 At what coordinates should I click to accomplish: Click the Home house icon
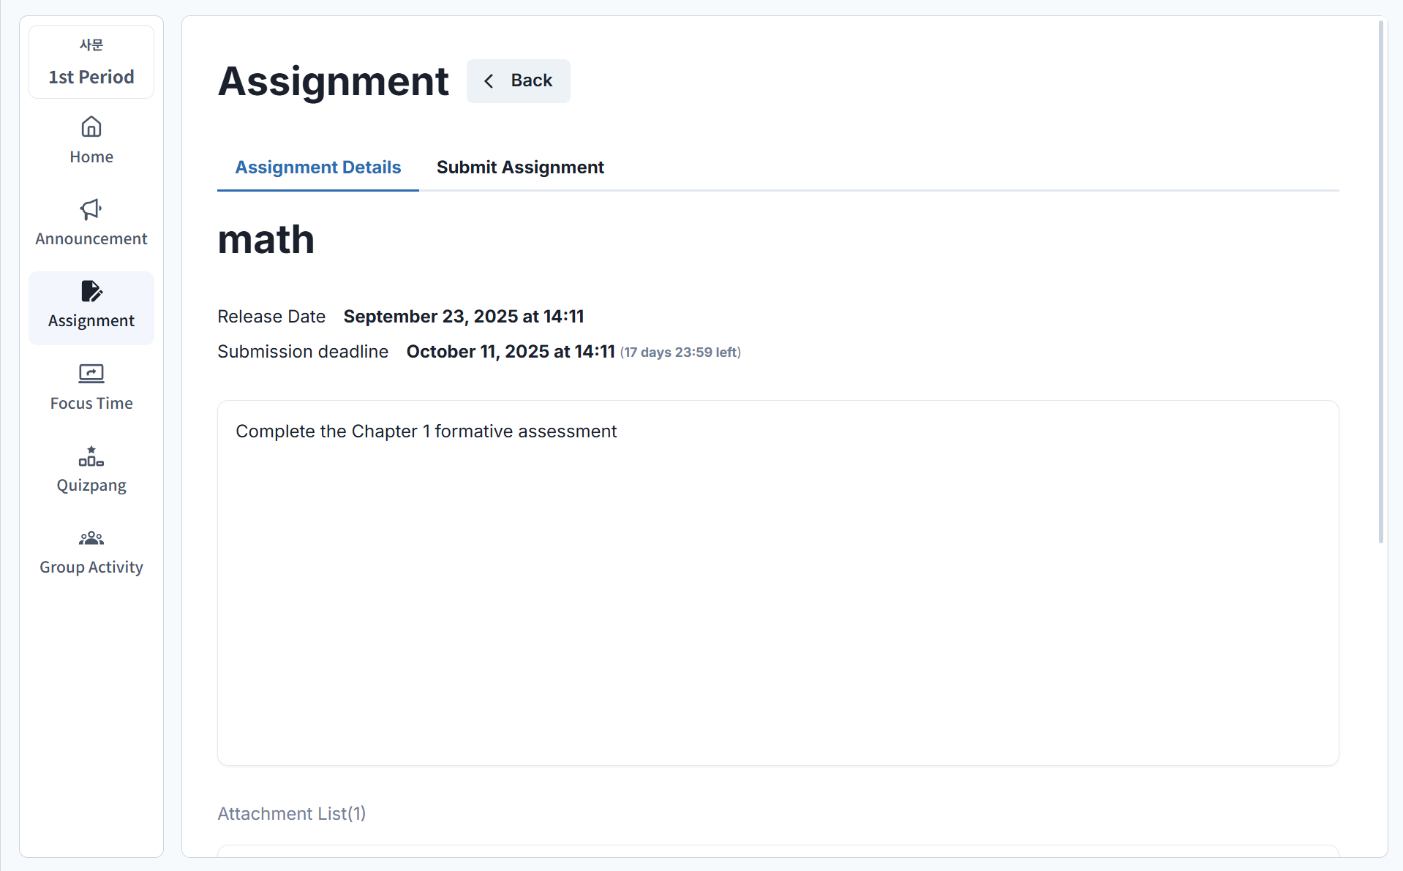(91, 127)
